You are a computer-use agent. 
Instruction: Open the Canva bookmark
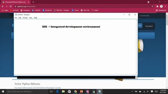click(x=75, y=10)
